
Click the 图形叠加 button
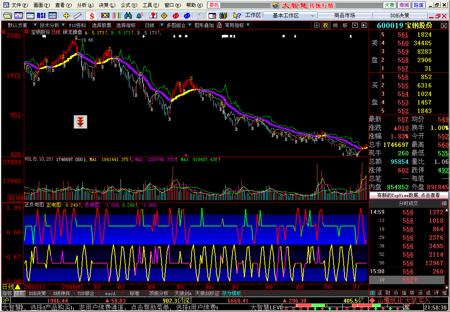[x=204, y=25]
